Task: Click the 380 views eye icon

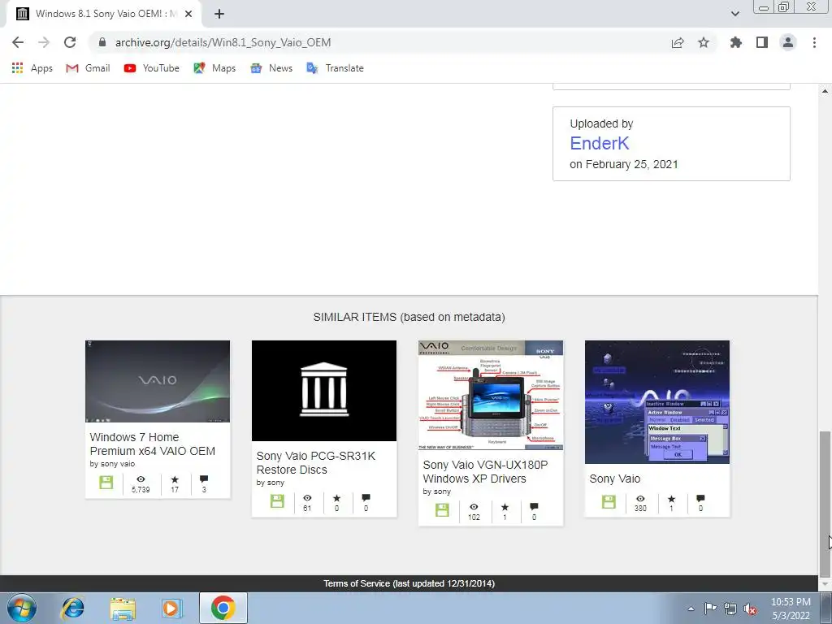Action: point(640,499)
